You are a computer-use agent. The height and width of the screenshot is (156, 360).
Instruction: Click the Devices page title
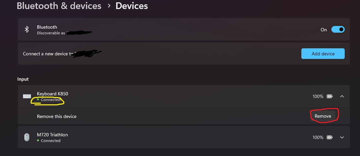[x=132, y=6]
